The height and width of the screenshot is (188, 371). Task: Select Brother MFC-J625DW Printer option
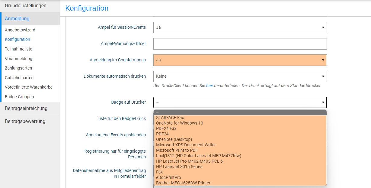[183, 183]
